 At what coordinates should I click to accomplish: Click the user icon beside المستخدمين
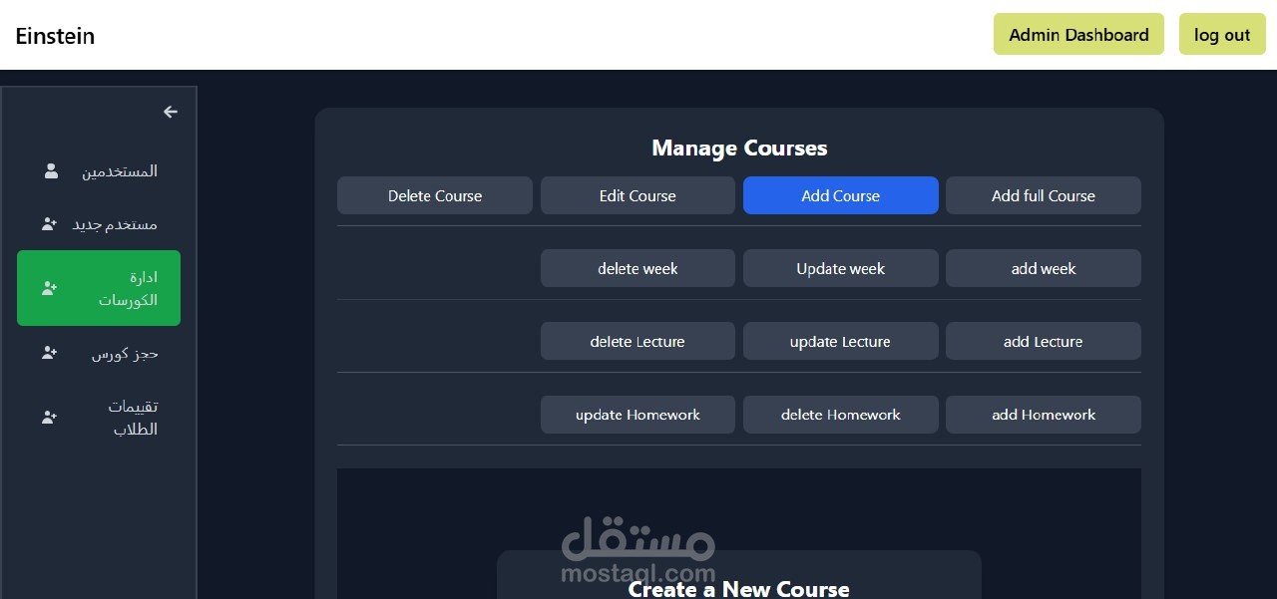(51, 171)
